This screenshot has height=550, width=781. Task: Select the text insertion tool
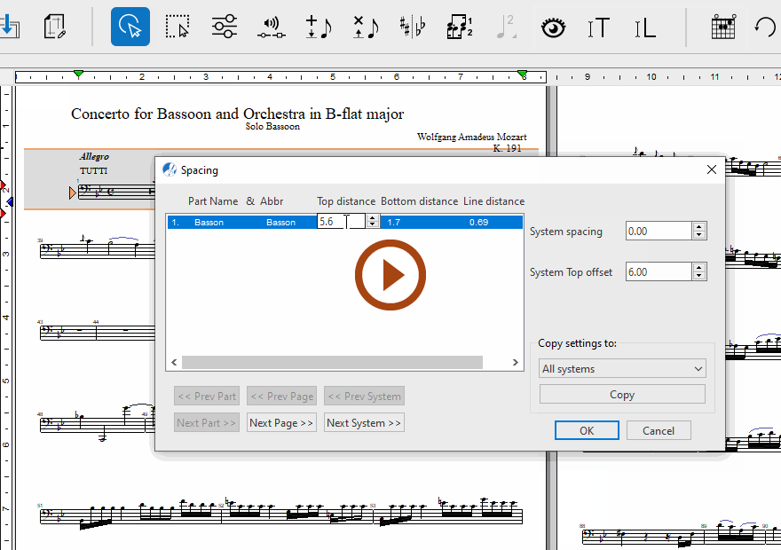click(598, 27)
